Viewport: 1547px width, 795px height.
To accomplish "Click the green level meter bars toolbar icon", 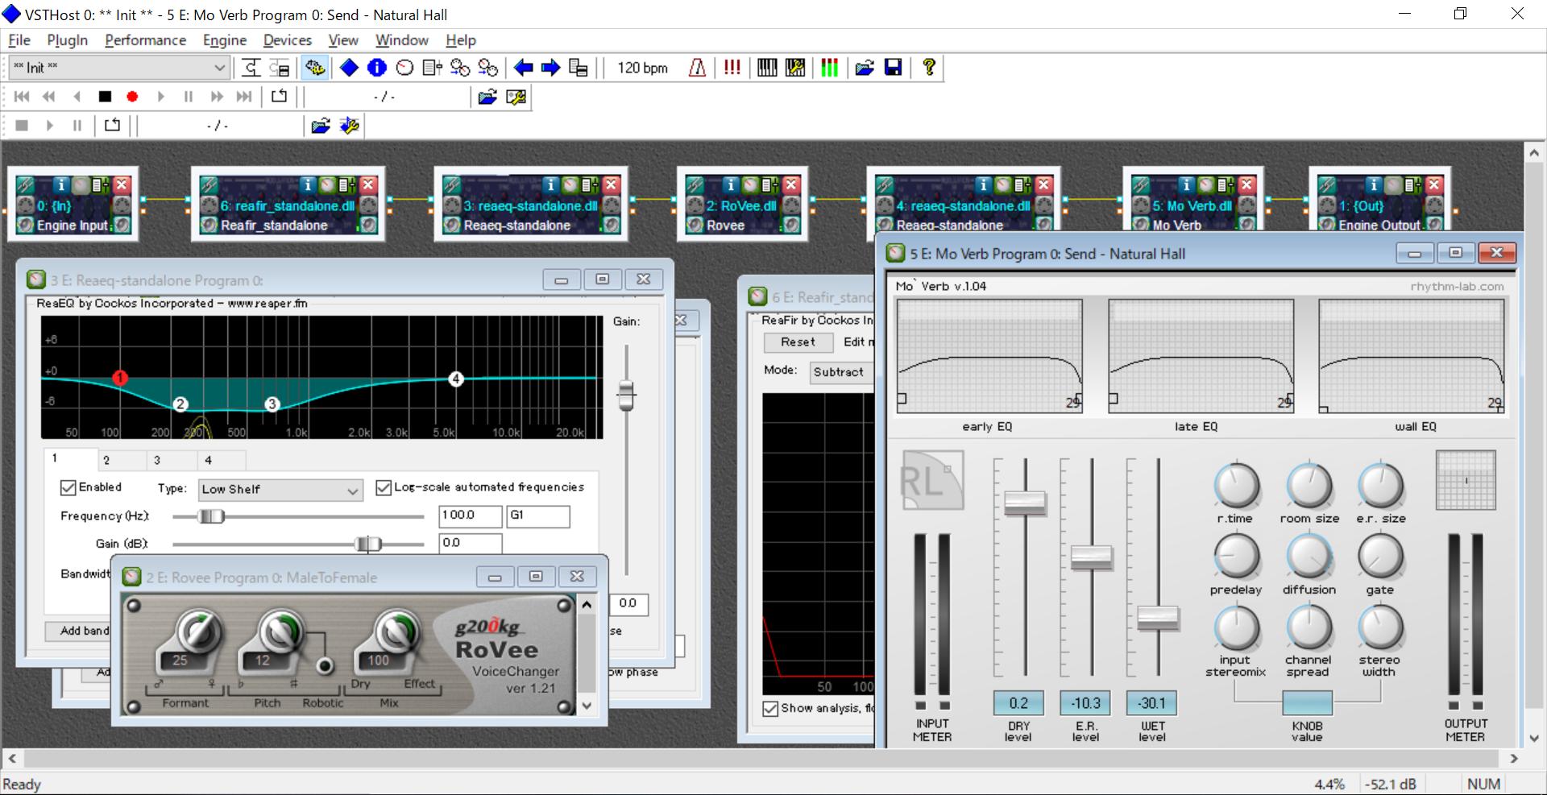I will [829, 68].
